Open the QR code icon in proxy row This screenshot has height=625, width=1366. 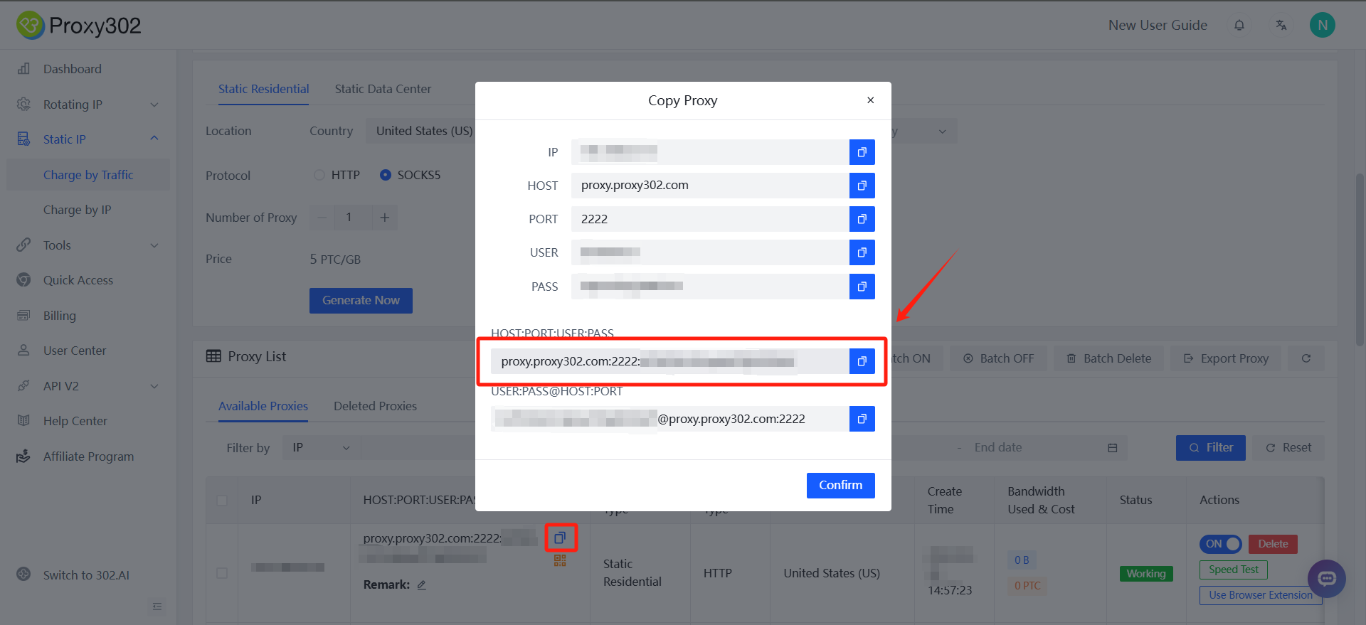click(560, 561)
